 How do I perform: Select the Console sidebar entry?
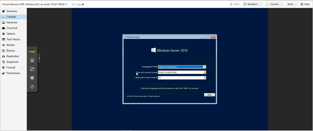click(x=13, y=17)
